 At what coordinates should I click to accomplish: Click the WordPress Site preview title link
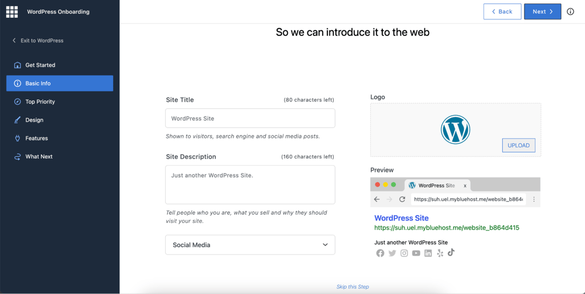point(402,218)
